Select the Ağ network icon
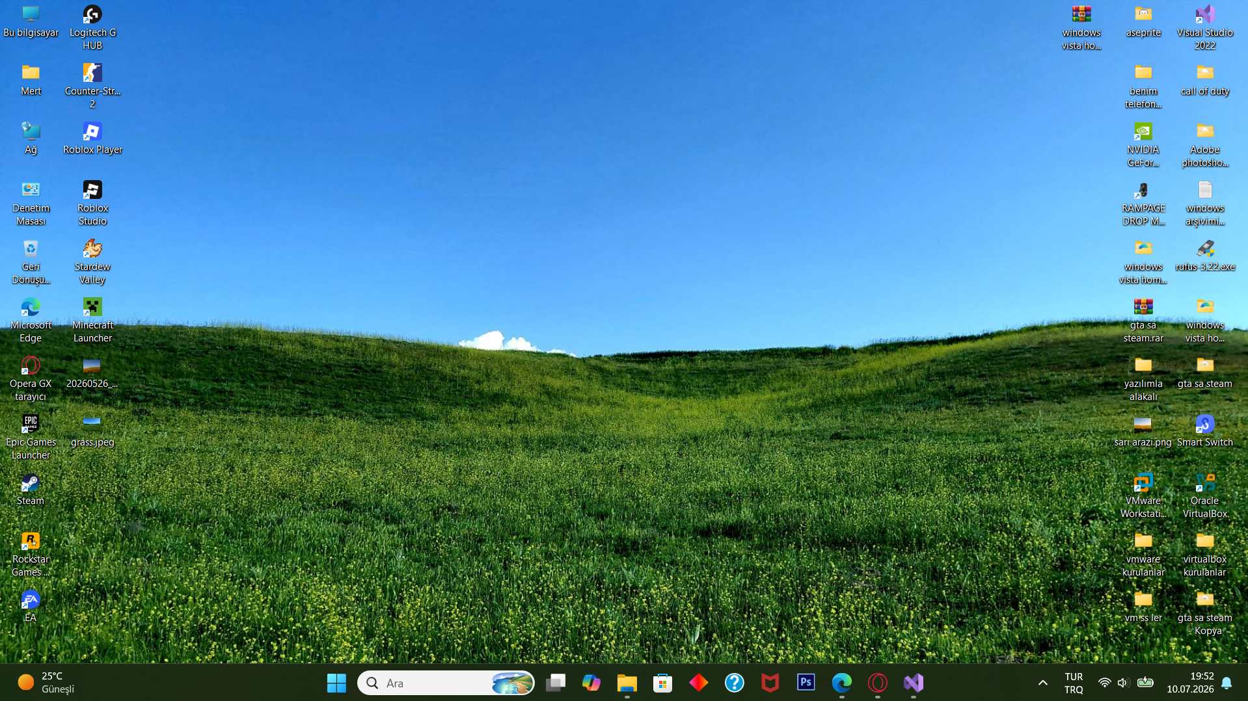Screen dimensions: 1248x701 tap(31, 139)
